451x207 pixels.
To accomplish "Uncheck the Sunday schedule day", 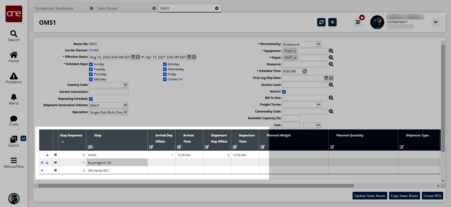I will (x=91, y=64).
